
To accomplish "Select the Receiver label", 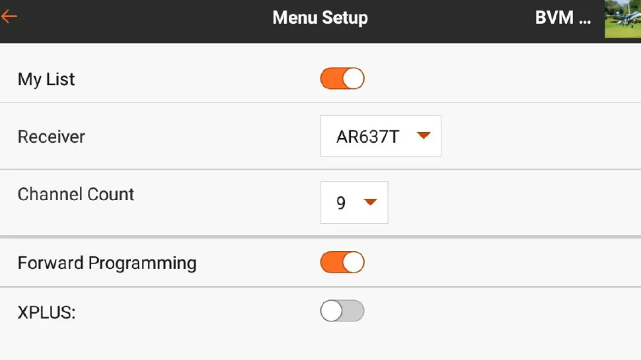I will (52, 137).
